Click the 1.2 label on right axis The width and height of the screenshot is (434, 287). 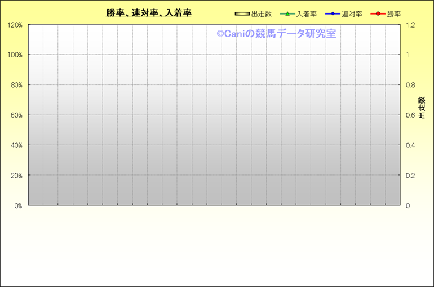click(x=410, y=25)
